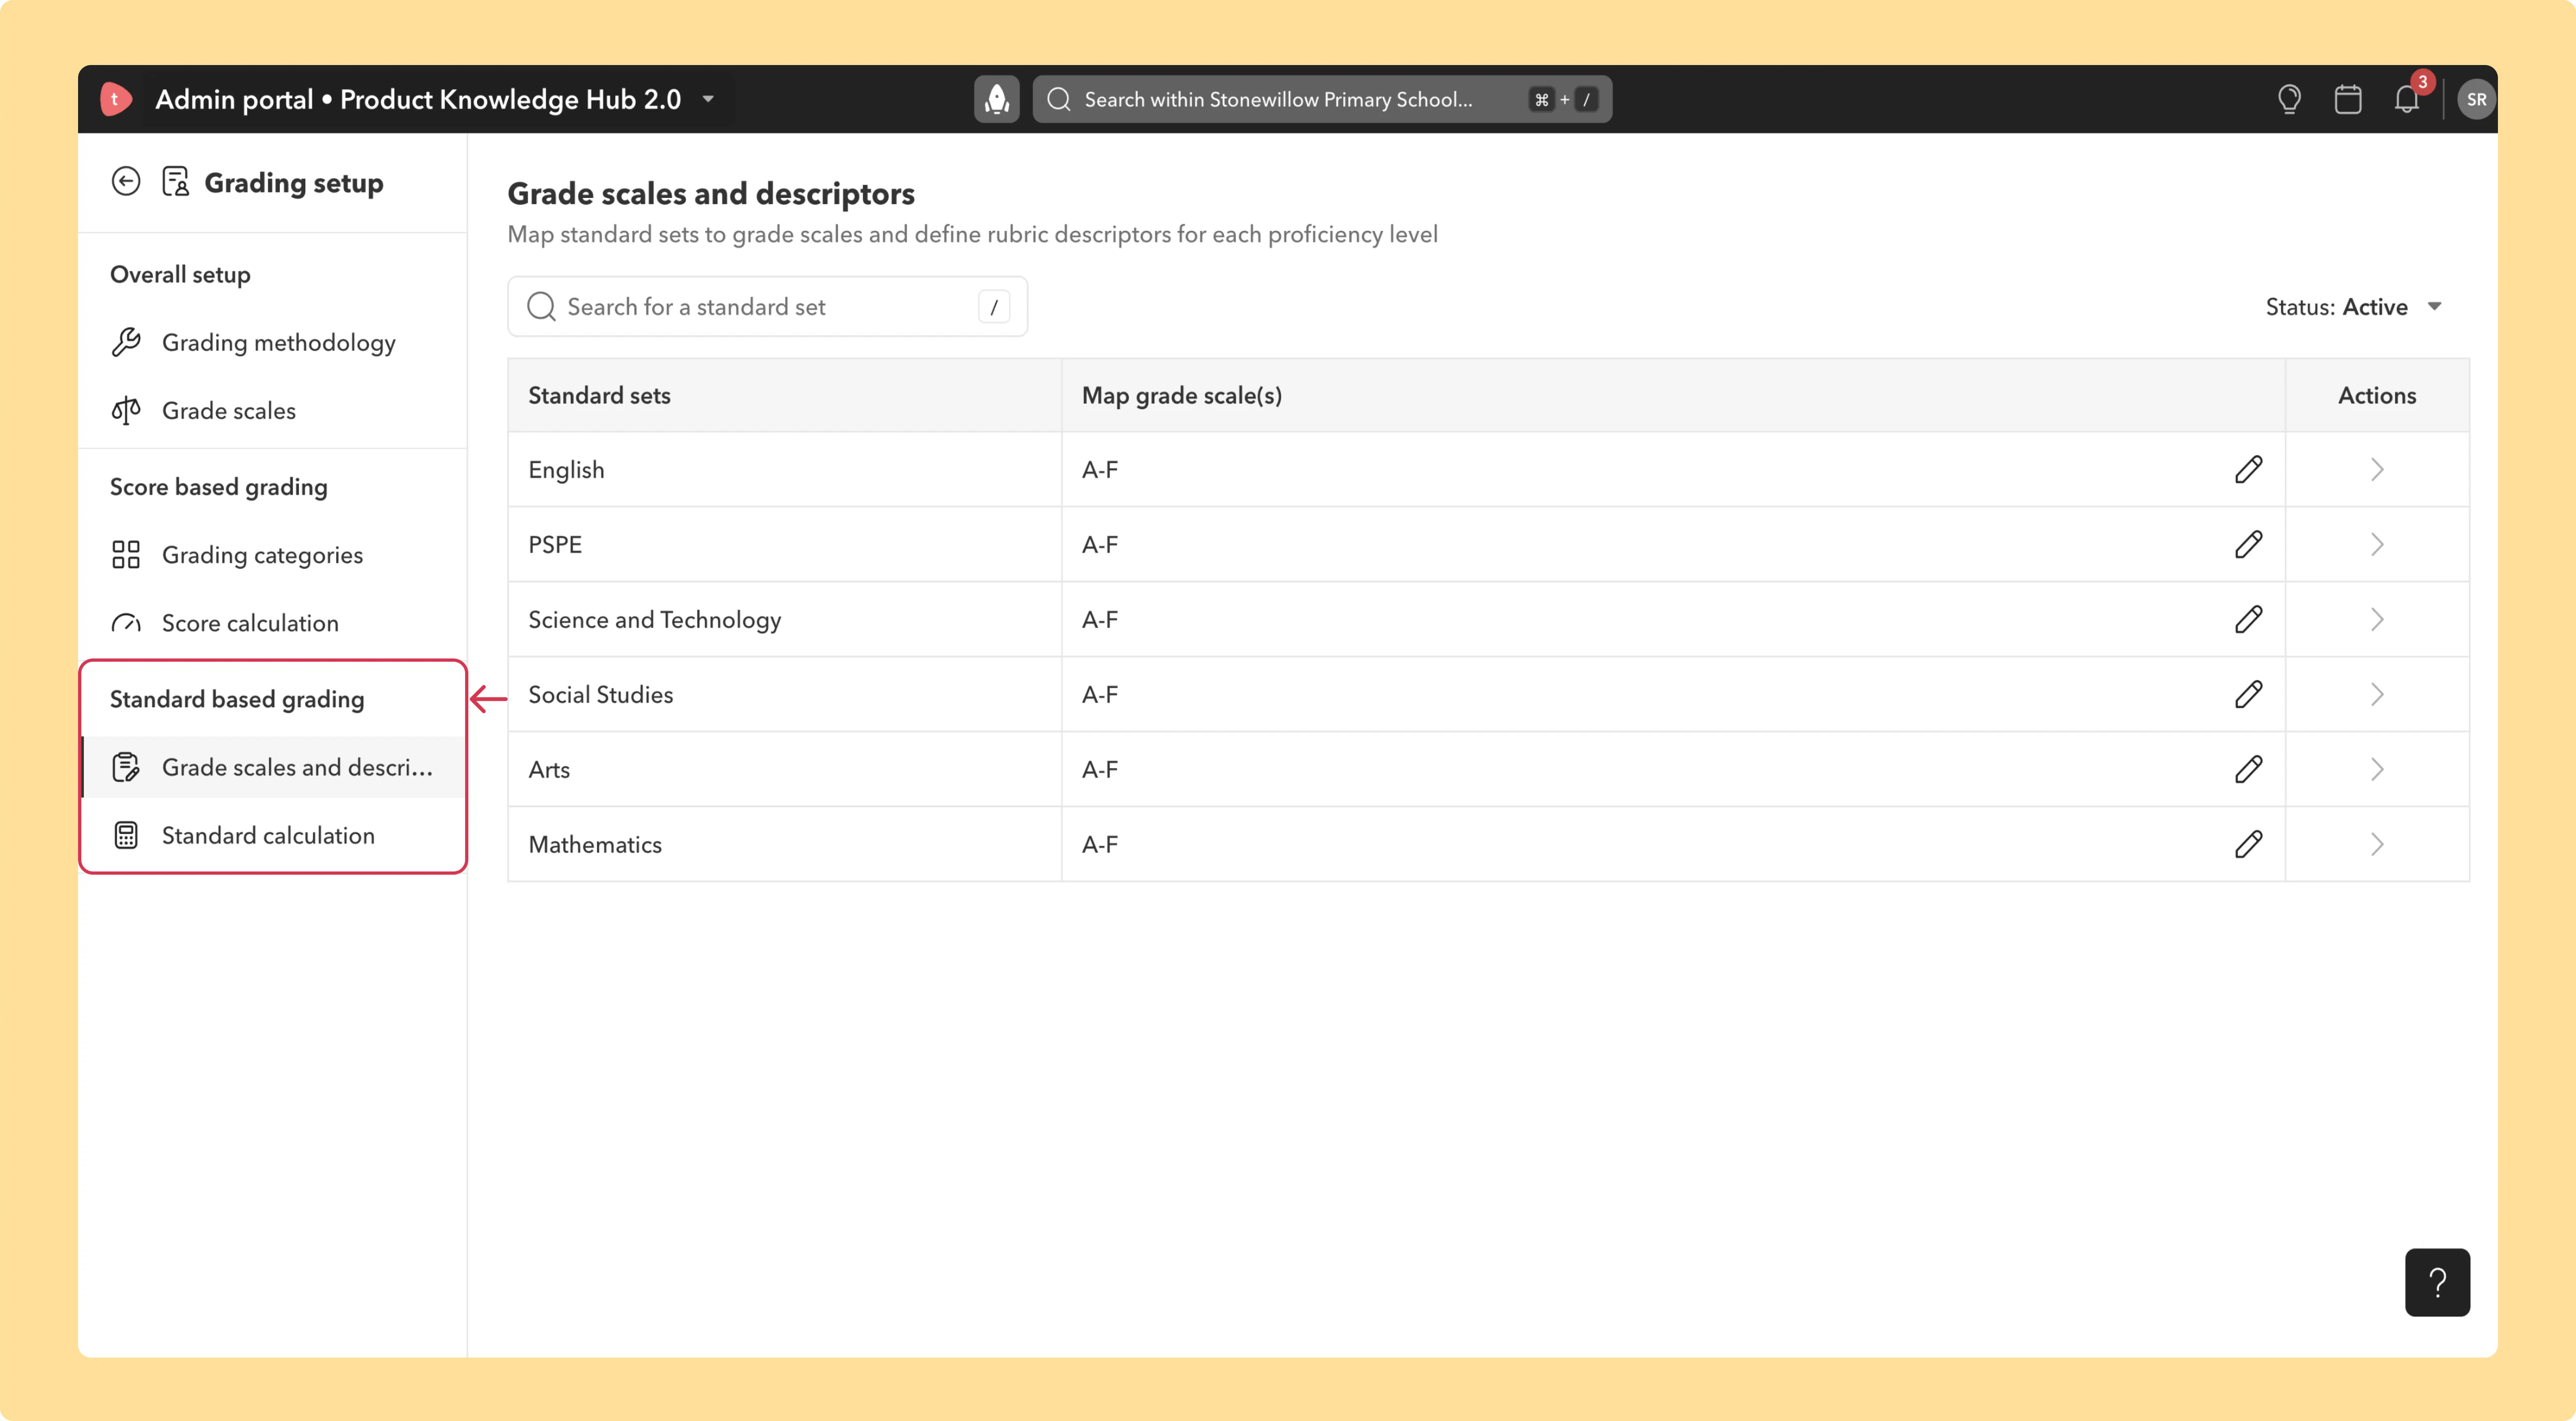Open the calendar icon in top bar
Screen dimensions: 2576x1421
point(2348,99)
